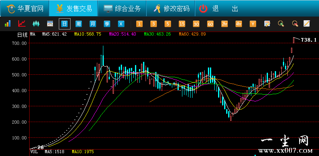The image size is (319, 156).
Task: Select the red line chart icon
Action: [x=22, y=24]
